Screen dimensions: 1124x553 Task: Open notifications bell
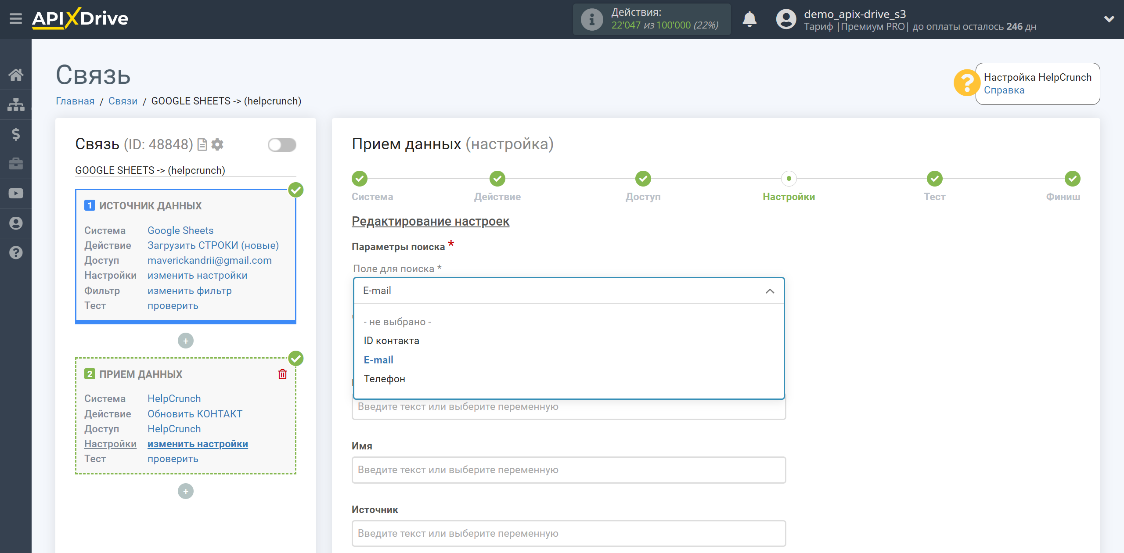(749, 19)
